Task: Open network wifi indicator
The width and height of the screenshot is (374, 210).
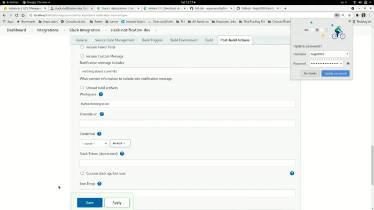Action: [354, 2]
